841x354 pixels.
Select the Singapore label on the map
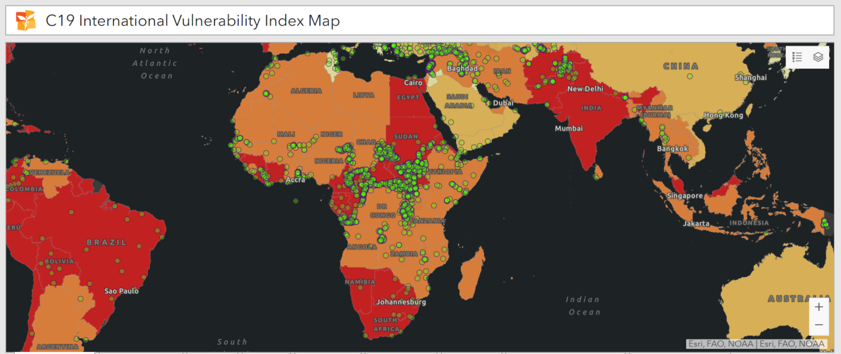[685, 196]
